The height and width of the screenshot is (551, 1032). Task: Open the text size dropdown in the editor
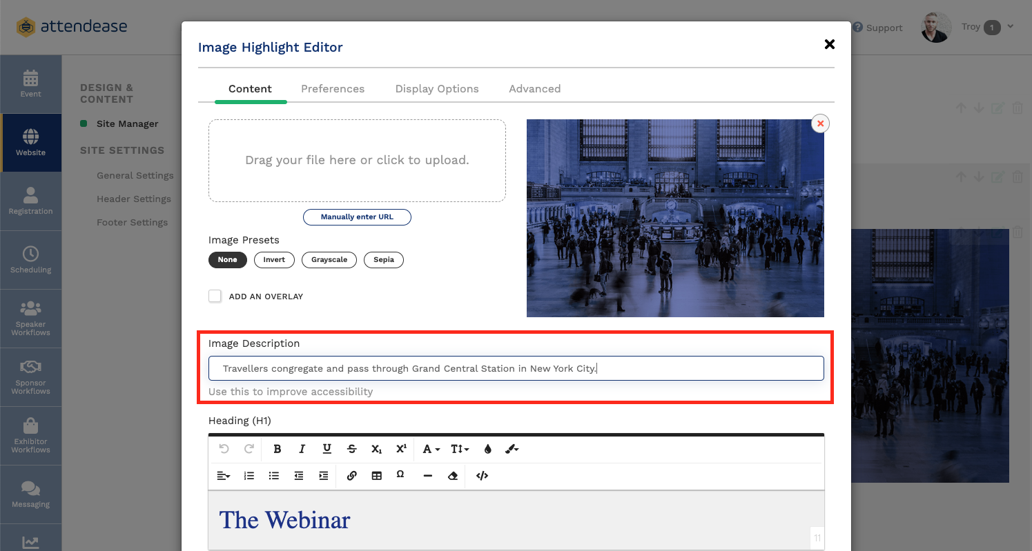[459, 449]
